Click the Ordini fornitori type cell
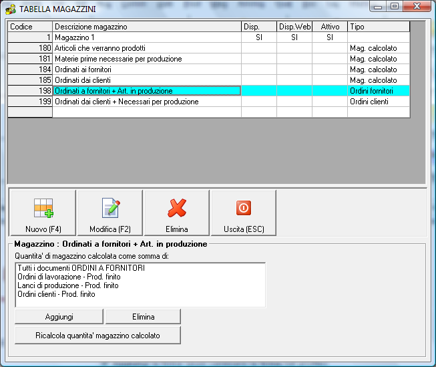 tap(379, 91)
